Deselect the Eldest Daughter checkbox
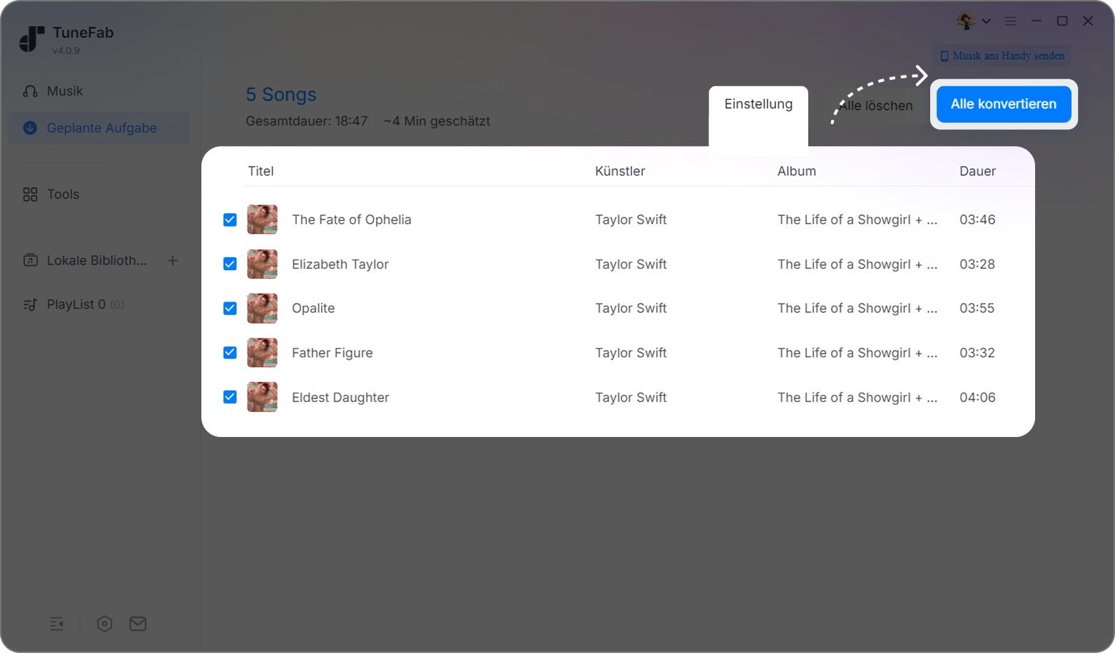Screen dimensions: 1115x653 click(230, 397)
